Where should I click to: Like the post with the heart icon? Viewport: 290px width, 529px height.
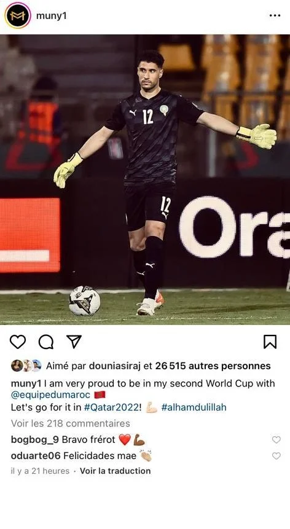(18, 342)
